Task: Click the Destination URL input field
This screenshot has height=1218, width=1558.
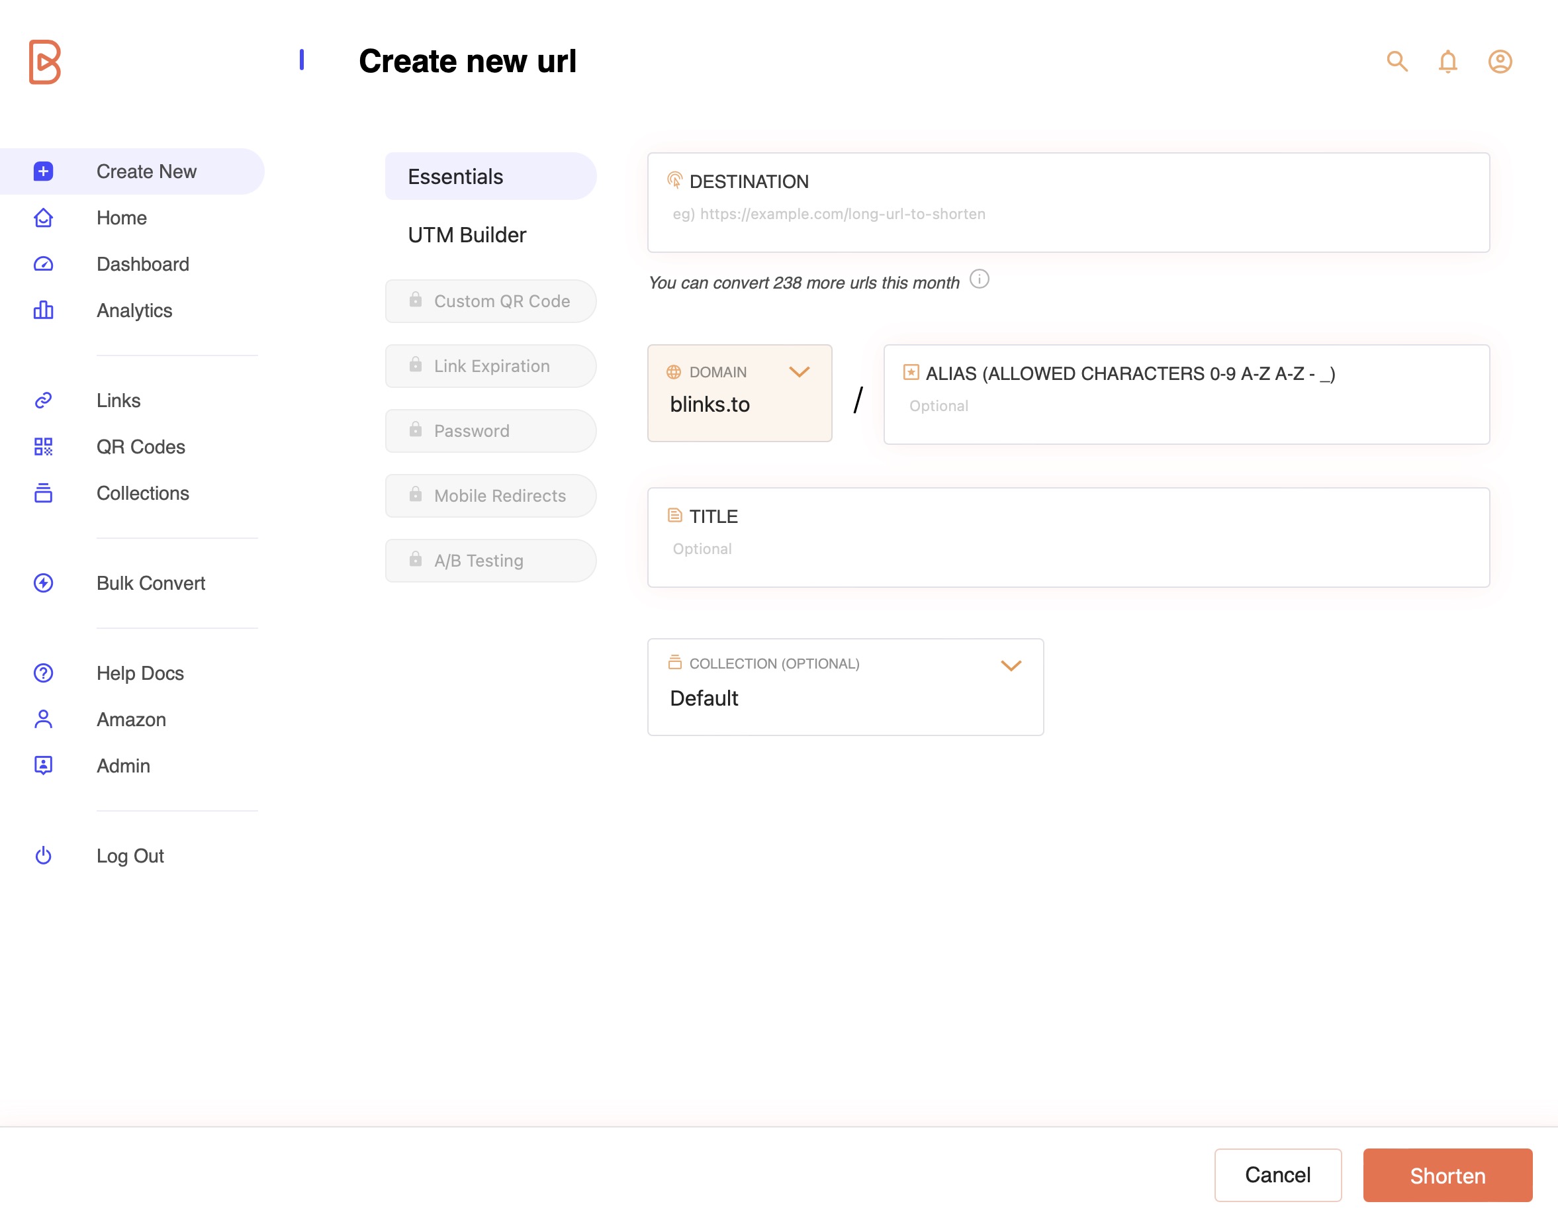Action: (x=1067, y=214)
